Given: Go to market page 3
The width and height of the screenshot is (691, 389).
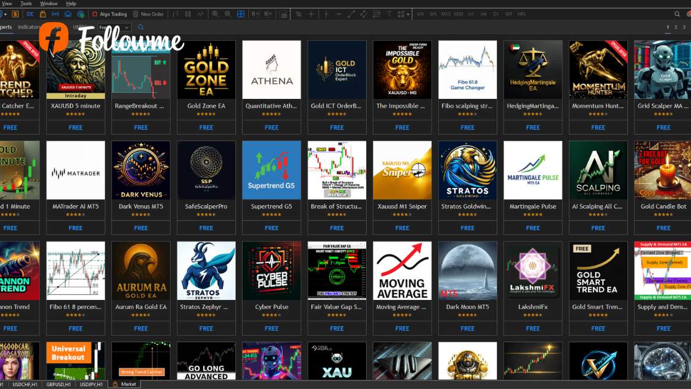Looking at the screenshot, I should click(x=684, y=27).
